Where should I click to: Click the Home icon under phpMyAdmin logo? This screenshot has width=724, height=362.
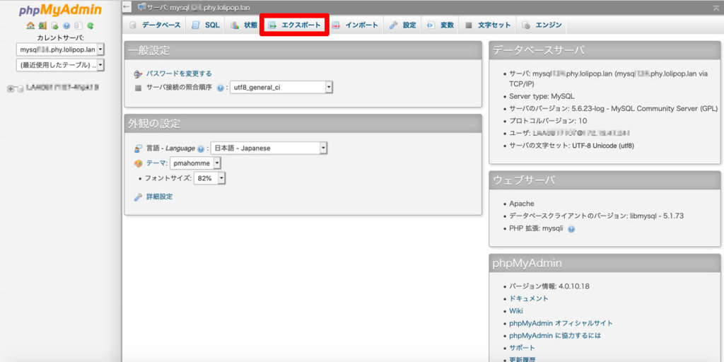30,25
